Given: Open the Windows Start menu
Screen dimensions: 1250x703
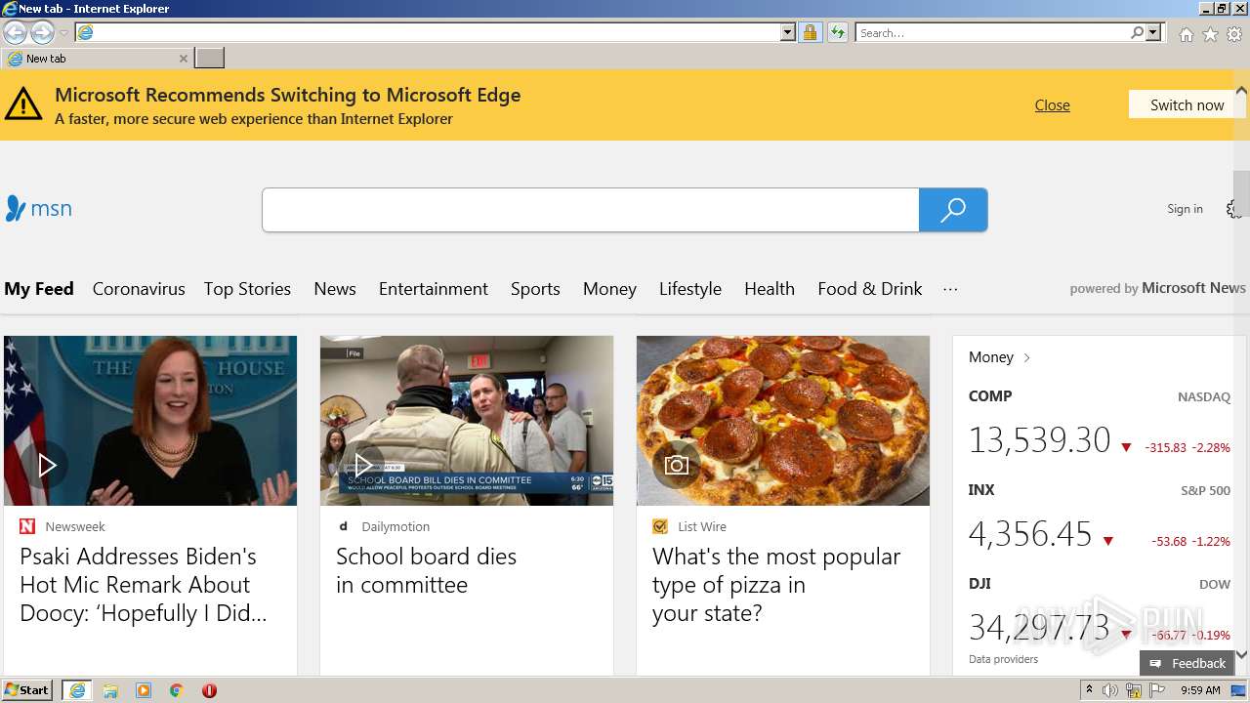Looking at the screenshot, I should click(27, 690).
